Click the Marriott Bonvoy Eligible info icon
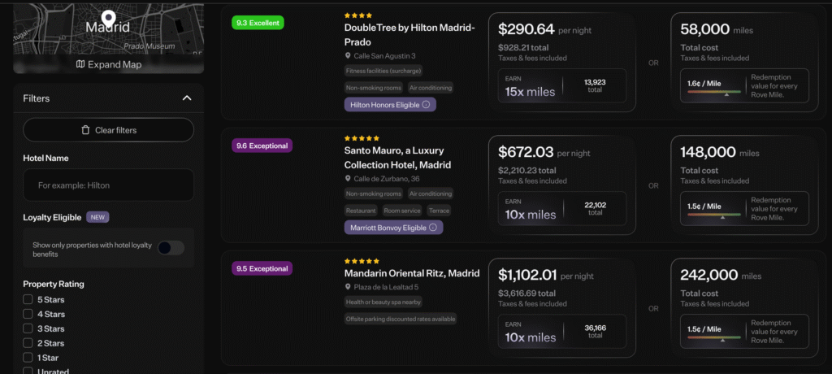Screen dimensions: 832x374 point(434,228)
